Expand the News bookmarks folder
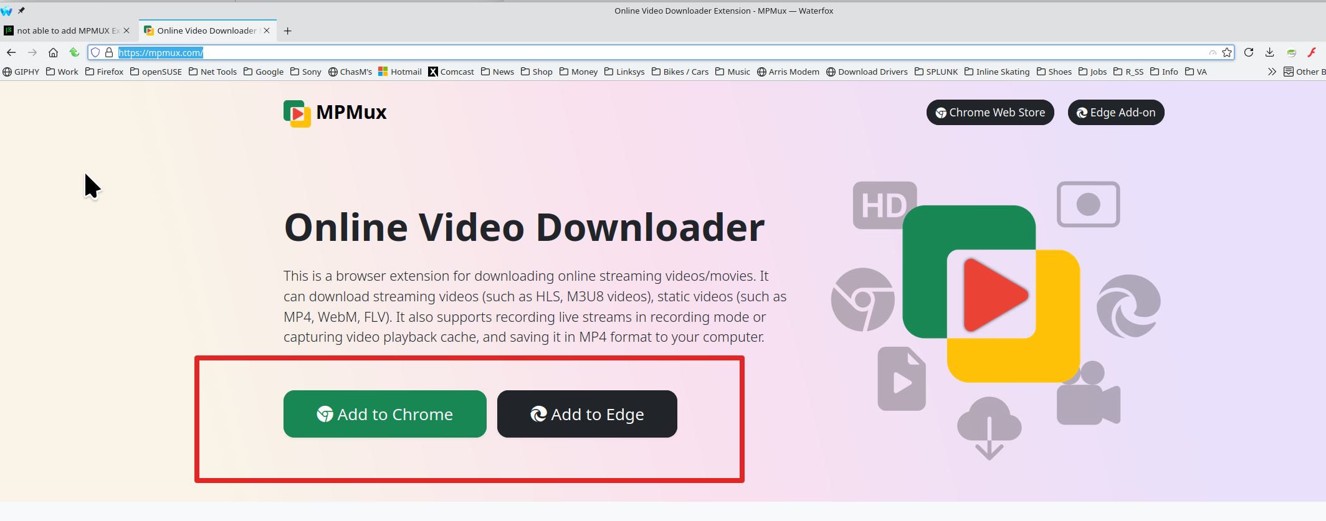1326x521 pixels. pyautogui.click(x=497, y=72)
